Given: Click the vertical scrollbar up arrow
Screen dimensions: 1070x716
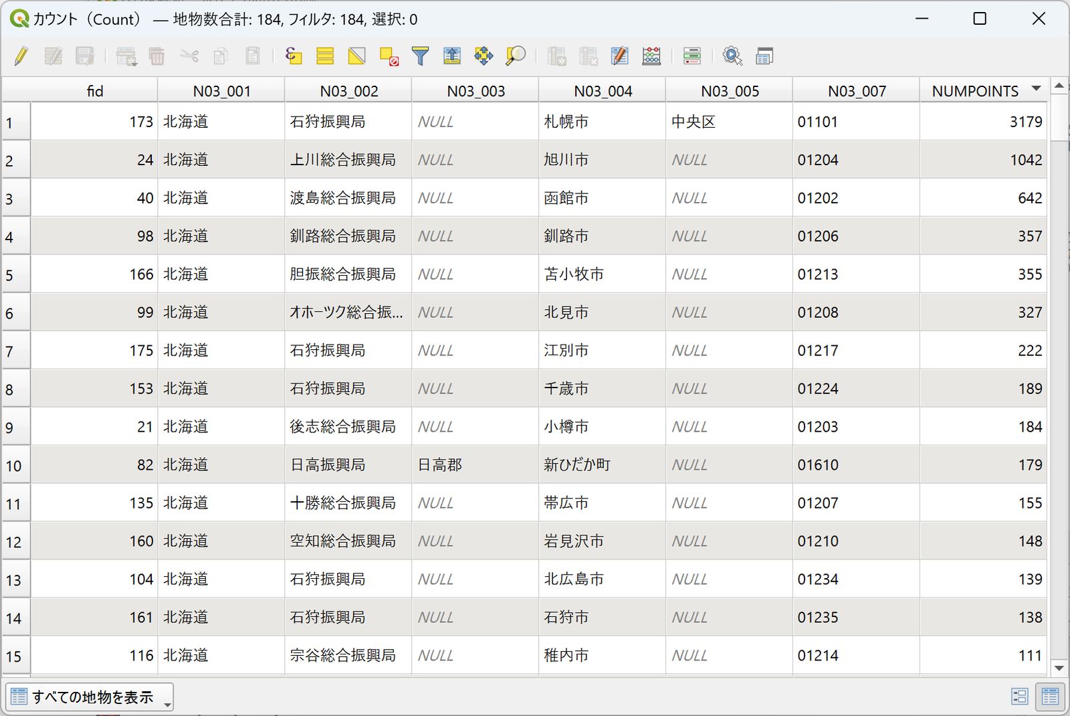Looking at the screenshot, I should [x=1059, y=86].
